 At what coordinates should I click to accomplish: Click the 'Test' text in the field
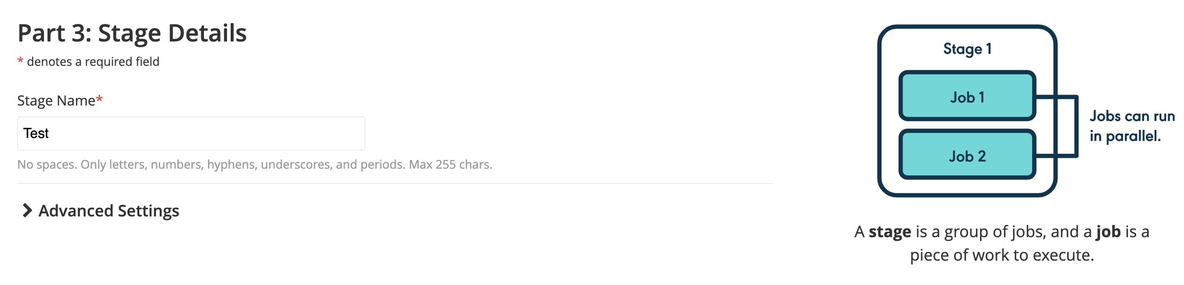point(36,133)
